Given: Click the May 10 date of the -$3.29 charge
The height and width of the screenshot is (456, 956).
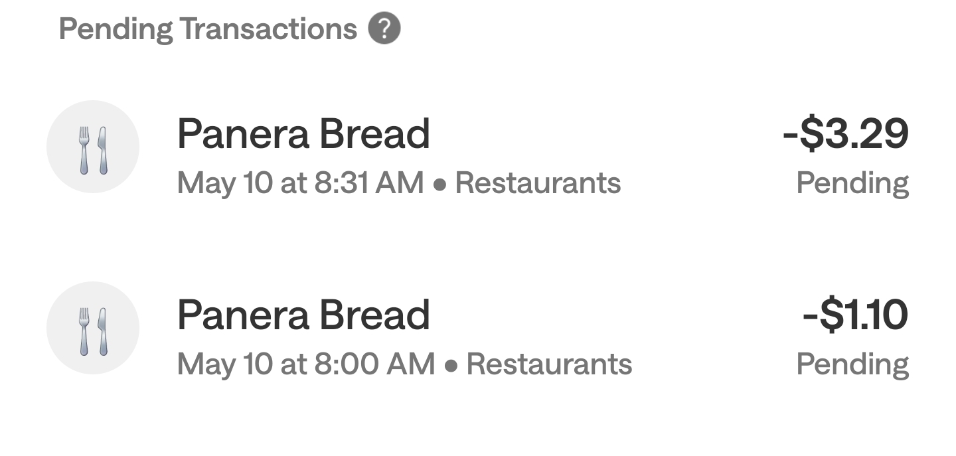Looking at the screenshot, I should tap(224, 183).
